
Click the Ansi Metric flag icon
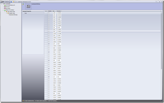tap(5, 8)
